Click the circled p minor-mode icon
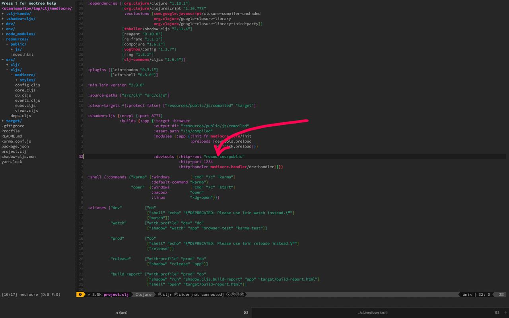 click(238, 295)
